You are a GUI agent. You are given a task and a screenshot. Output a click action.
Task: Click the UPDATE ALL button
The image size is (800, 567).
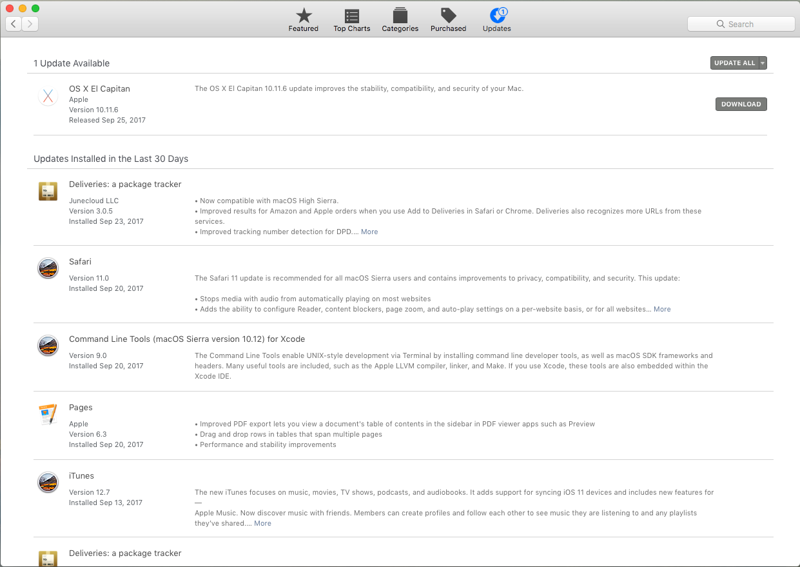[x=734, y=63]
